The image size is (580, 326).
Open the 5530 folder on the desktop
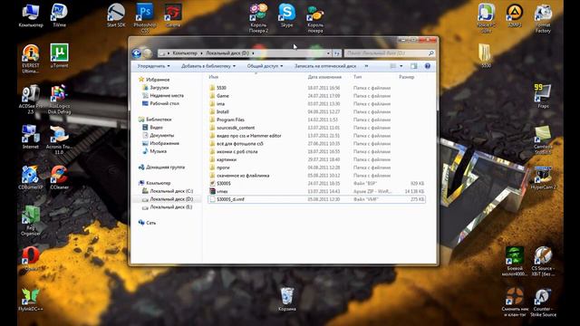click(x=486, y=55)
